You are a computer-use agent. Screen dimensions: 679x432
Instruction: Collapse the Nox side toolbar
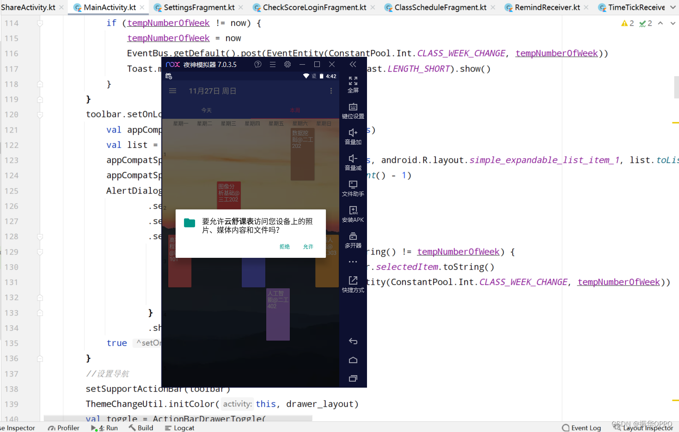click(x=353, y=64)
